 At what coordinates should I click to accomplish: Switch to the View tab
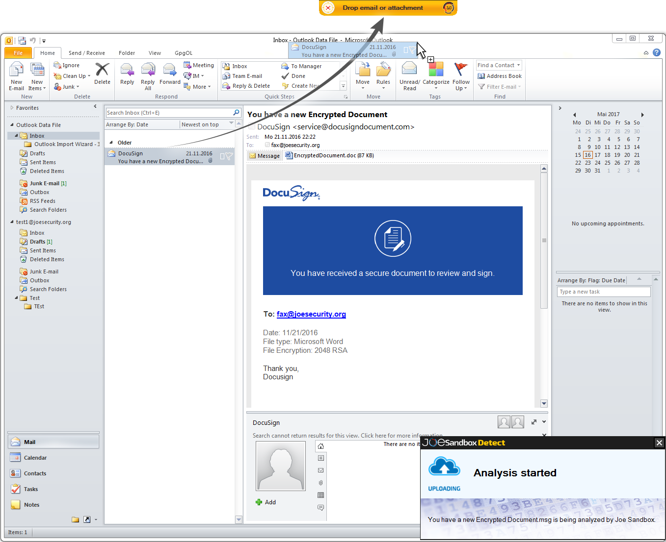[155, 53]
